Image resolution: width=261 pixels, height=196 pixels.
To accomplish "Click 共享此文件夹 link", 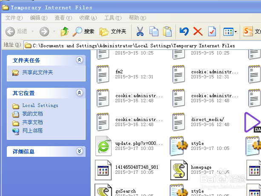I will pos(37,72).
